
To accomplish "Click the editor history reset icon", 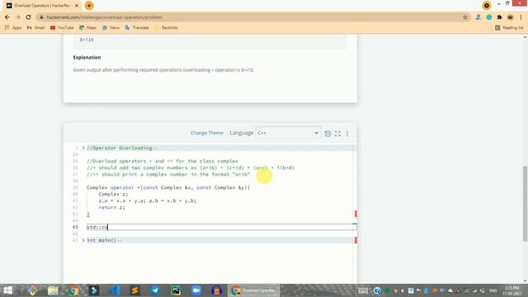I will 328,134.
